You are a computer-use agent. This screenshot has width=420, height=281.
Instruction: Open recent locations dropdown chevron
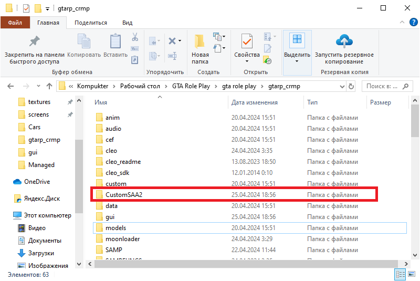38,86
